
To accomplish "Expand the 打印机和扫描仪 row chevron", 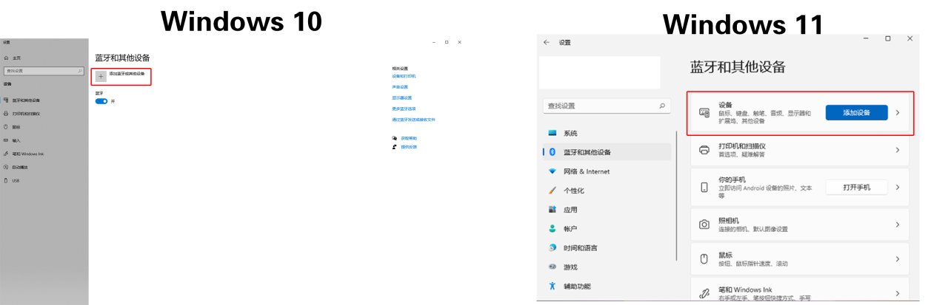I will point(898,150).
